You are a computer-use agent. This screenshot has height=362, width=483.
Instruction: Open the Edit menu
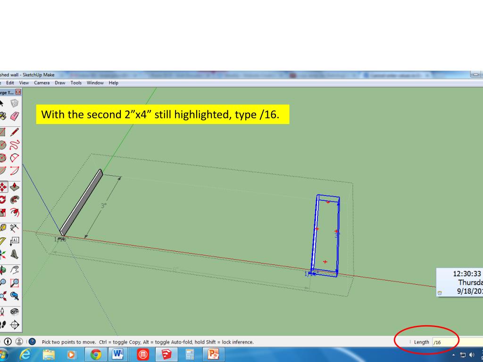click(10, 83)
